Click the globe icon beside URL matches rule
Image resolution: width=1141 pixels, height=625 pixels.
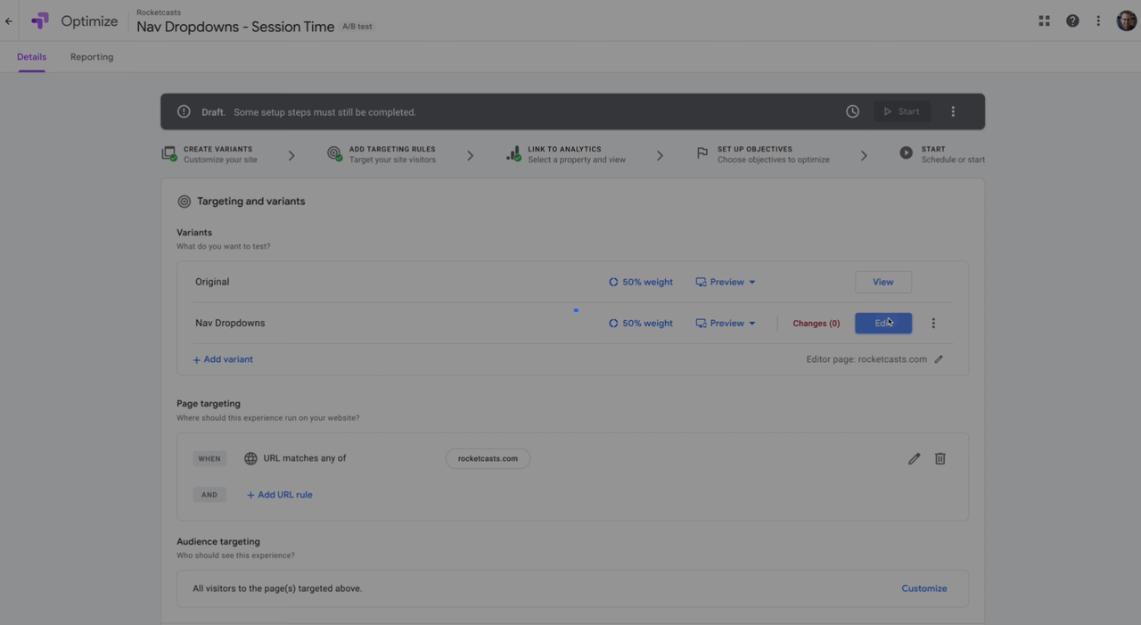pyautogui.click(x=250, y=457)
